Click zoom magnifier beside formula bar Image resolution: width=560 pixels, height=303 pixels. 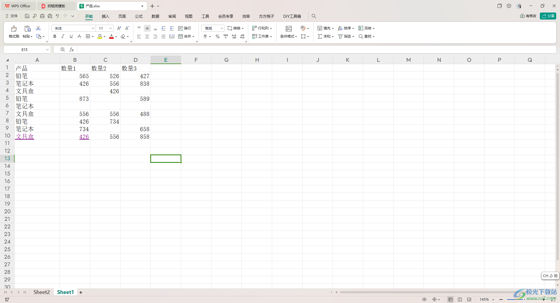(x=62, y=50)
